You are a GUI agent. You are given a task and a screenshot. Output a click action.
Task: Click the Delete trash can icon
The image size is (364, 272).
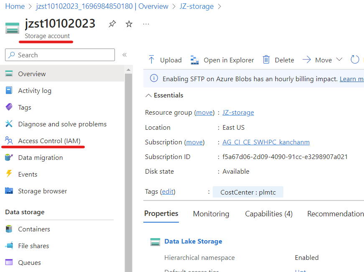point(266,59)
